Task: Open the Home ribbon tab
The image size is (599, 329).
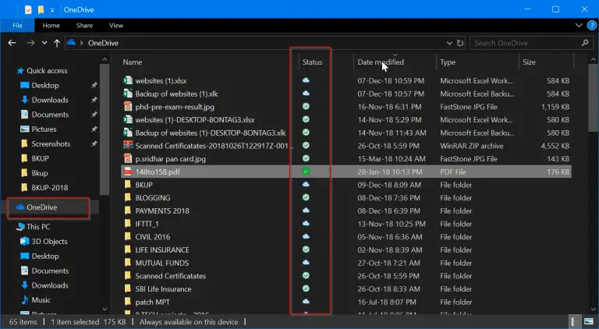Action: click(51, 26)
